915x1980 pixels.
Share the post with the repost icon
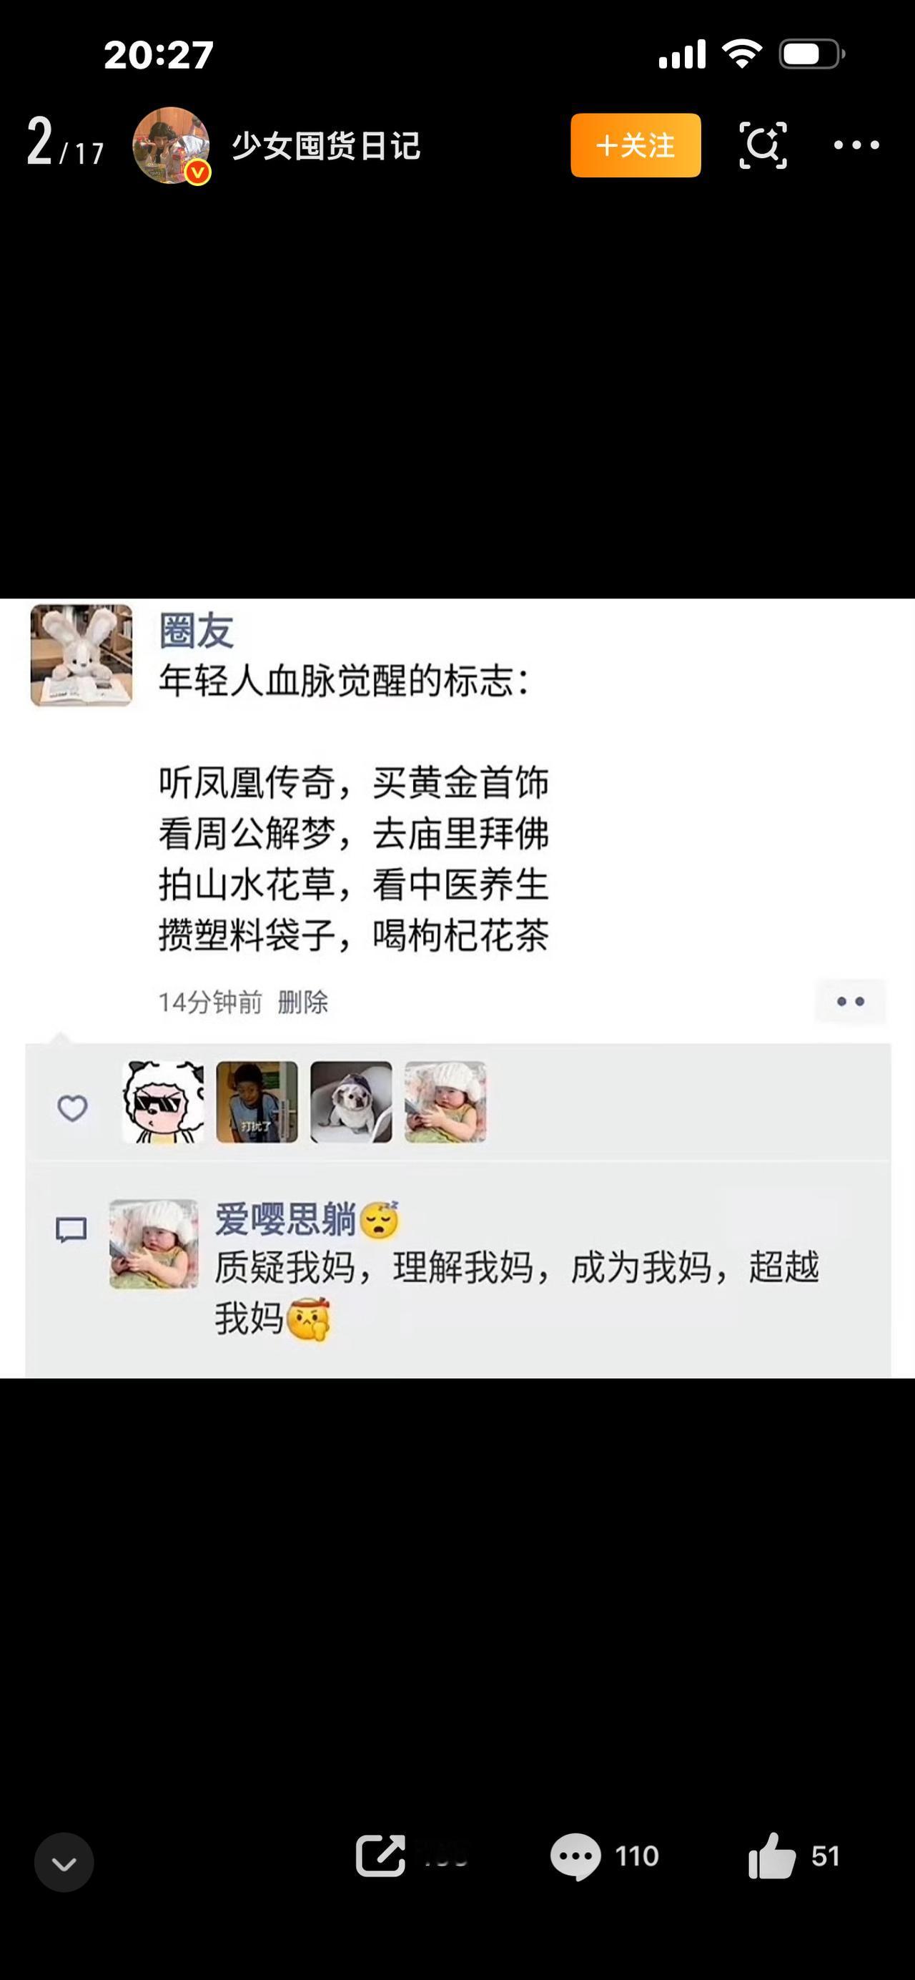coord(380,1856)
